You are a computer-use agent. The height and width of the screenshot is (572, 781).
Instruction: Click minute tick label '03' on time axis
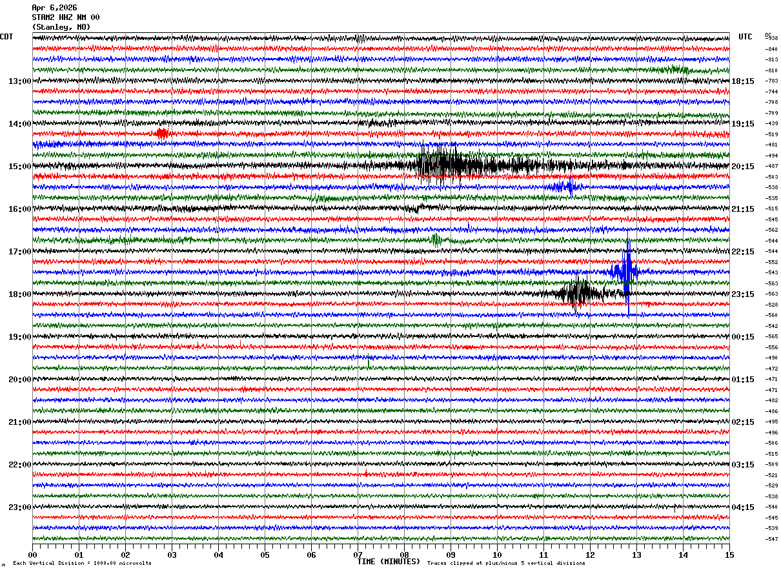click(x=172, y=555)
